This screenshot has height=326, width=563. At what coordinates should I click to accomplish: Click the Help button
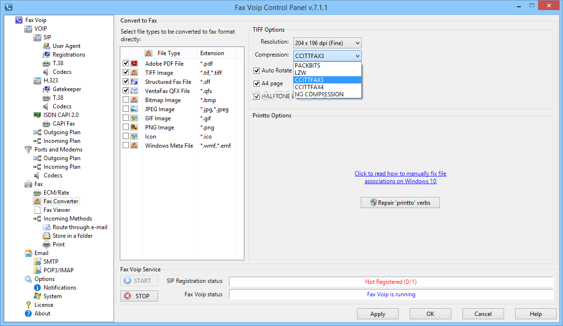pos(536,314)
